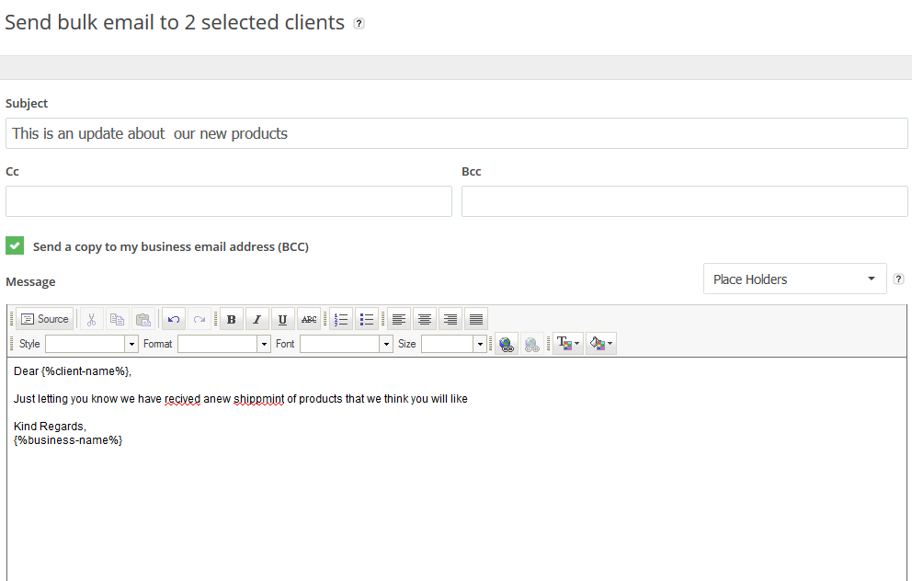Open the background color picker
This screenshot has width=912, height=581.
pos(601,345)
